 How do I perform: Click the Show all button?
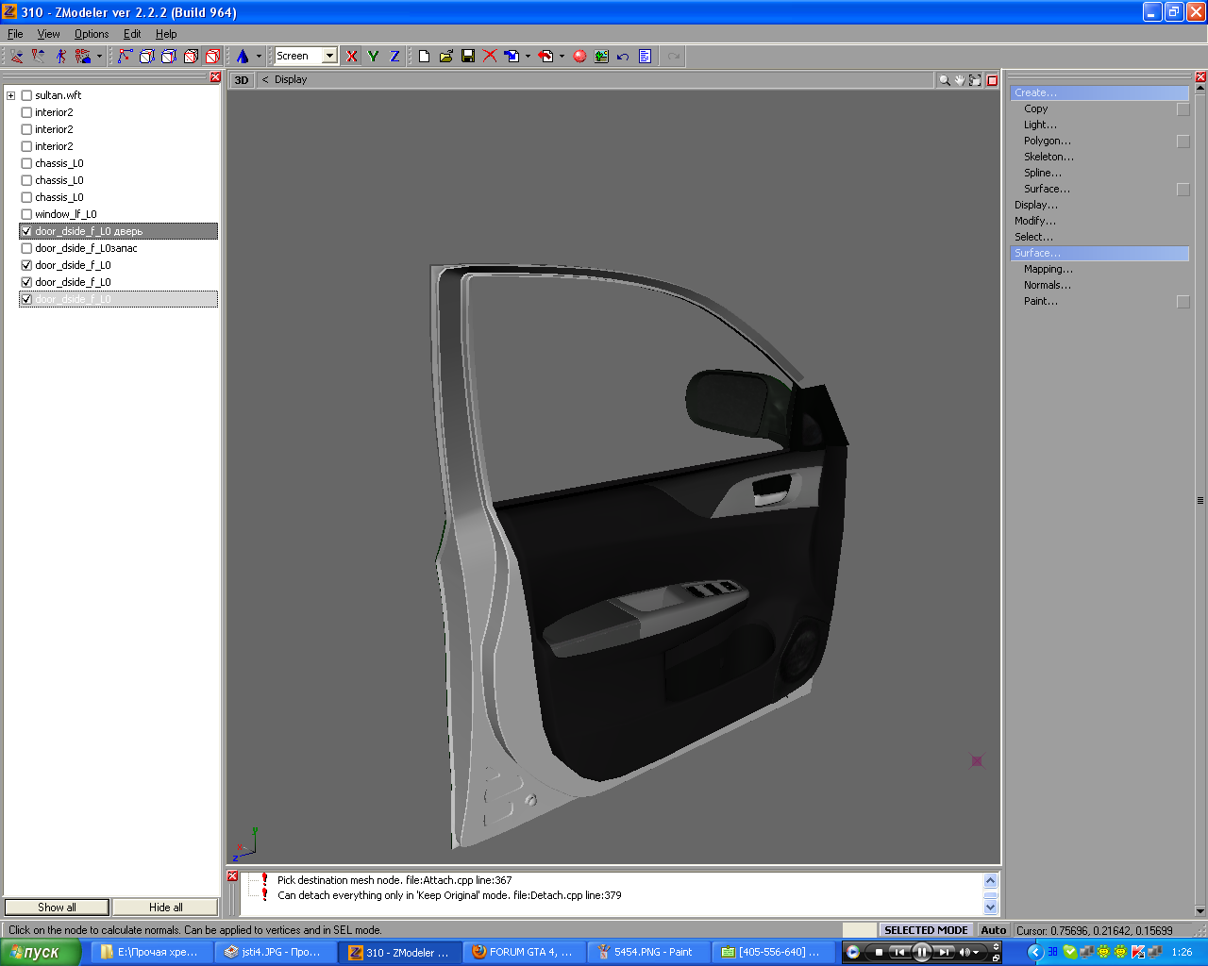coord(57,908)
